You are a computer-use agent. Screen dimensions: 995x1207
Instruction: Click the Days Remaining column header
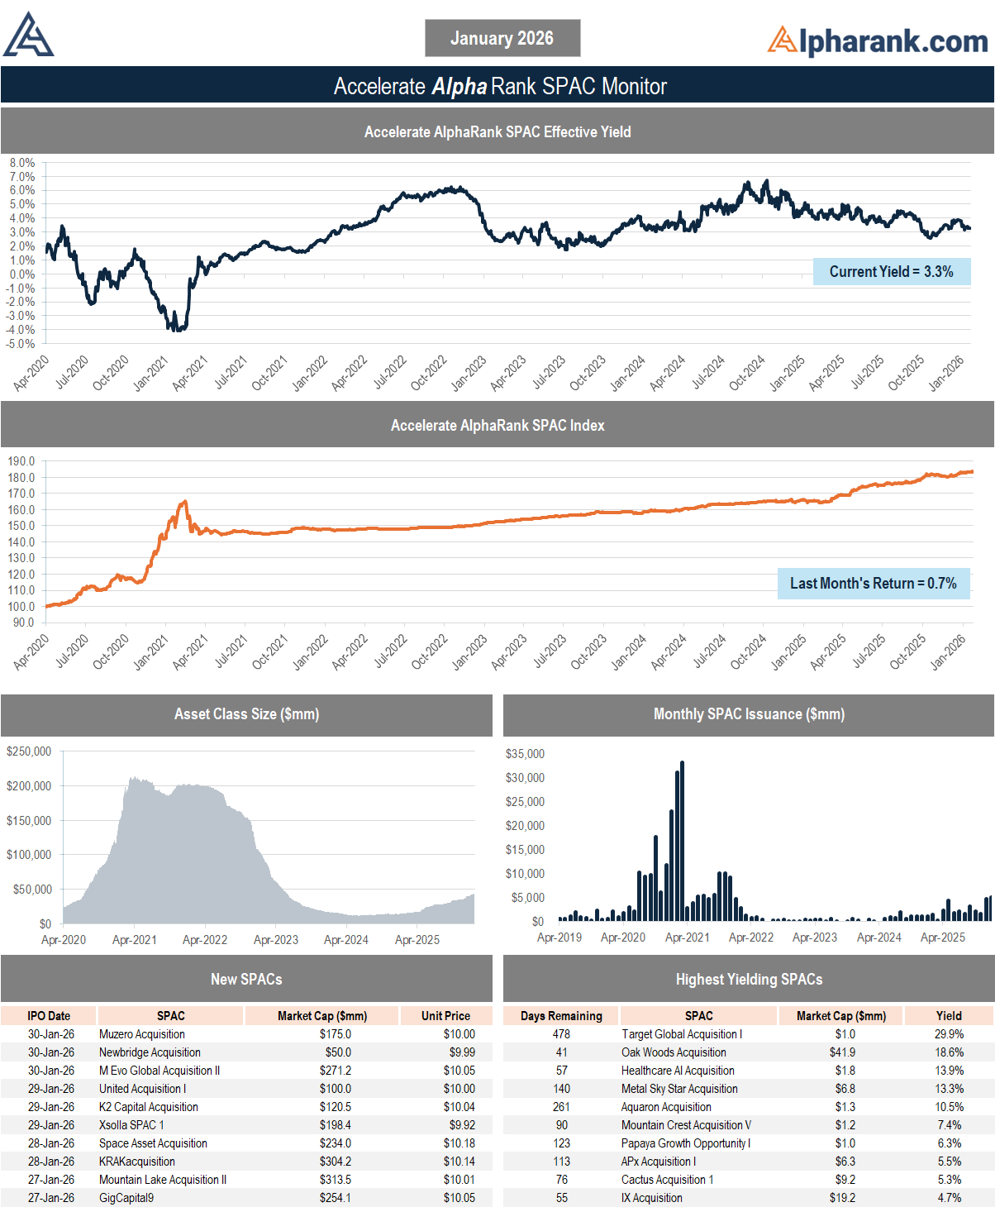click(561, 1016)
